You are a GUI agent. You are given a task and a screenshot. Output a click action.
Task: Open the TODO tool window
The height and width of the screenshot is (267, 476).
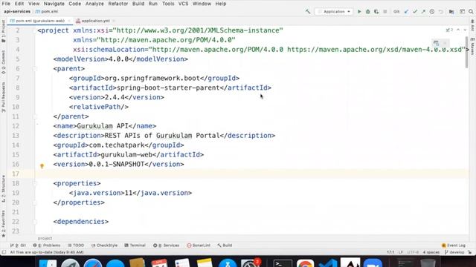(76, 245)
